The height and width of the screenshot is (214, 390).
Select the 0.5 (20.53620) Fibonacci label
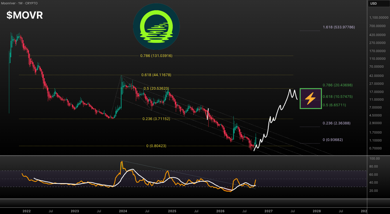156,89
